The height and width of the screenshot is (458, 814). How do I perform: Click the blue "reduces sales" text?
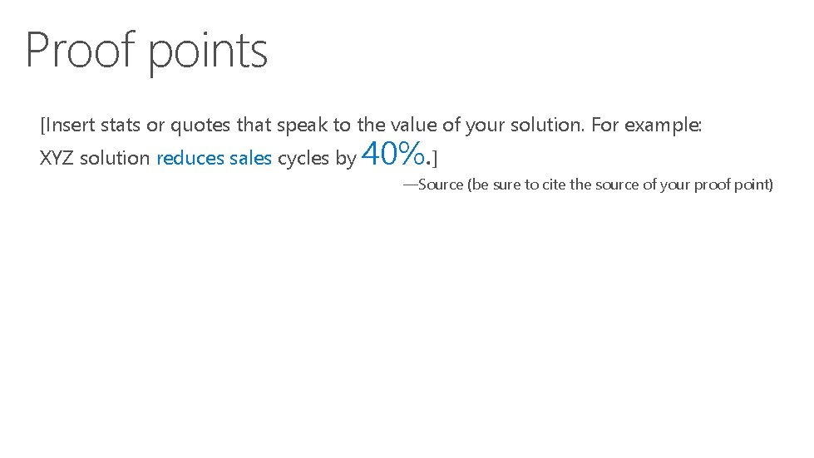214,158
